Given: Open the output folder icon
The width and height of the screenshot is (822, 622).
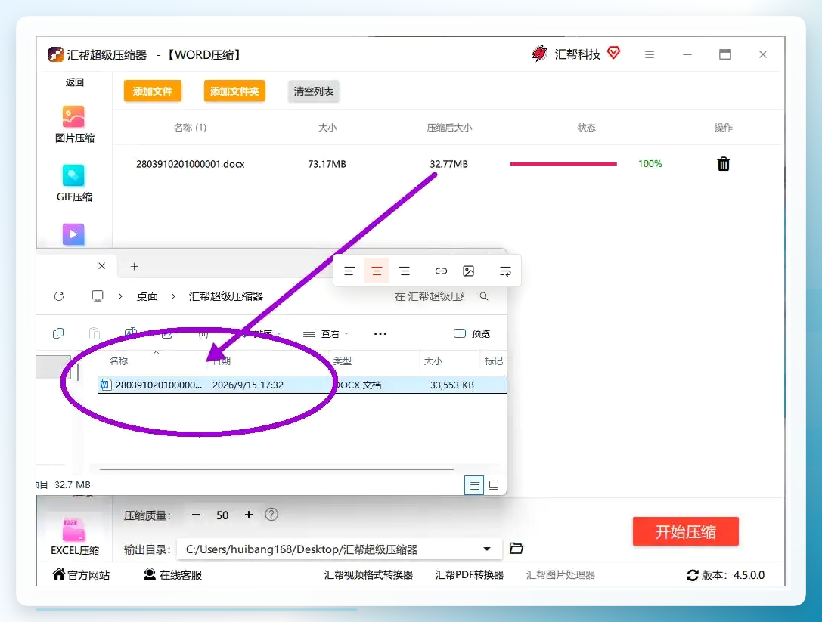Looking at the screenshot, I should [516, 549].
